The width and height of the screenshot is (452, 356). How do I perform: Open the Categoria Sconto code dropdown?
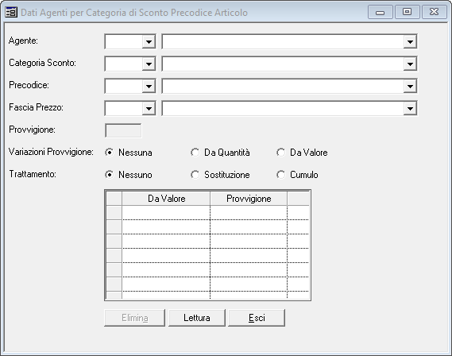click(x=149, y=64)
